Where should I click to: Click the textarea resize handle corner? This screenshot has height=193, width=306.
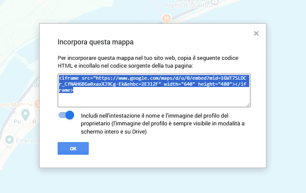click(248, 105)
